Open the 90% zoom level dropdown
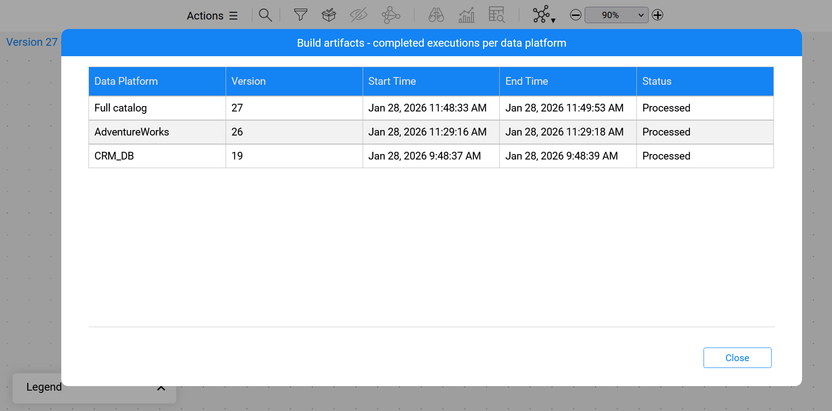The image size is (832, 411). [x=616, y=15]
